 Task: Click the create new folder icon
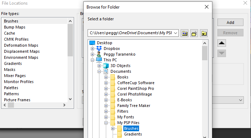point(194,33)
